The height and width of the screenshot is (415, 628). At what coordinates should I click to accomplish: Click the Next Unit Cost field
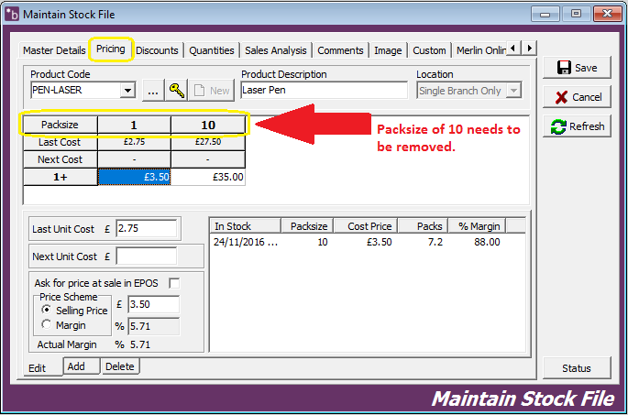147,257
